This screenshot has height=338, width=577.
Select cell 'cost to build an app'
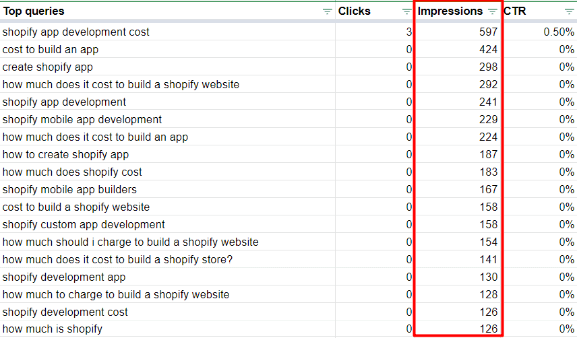51,50
